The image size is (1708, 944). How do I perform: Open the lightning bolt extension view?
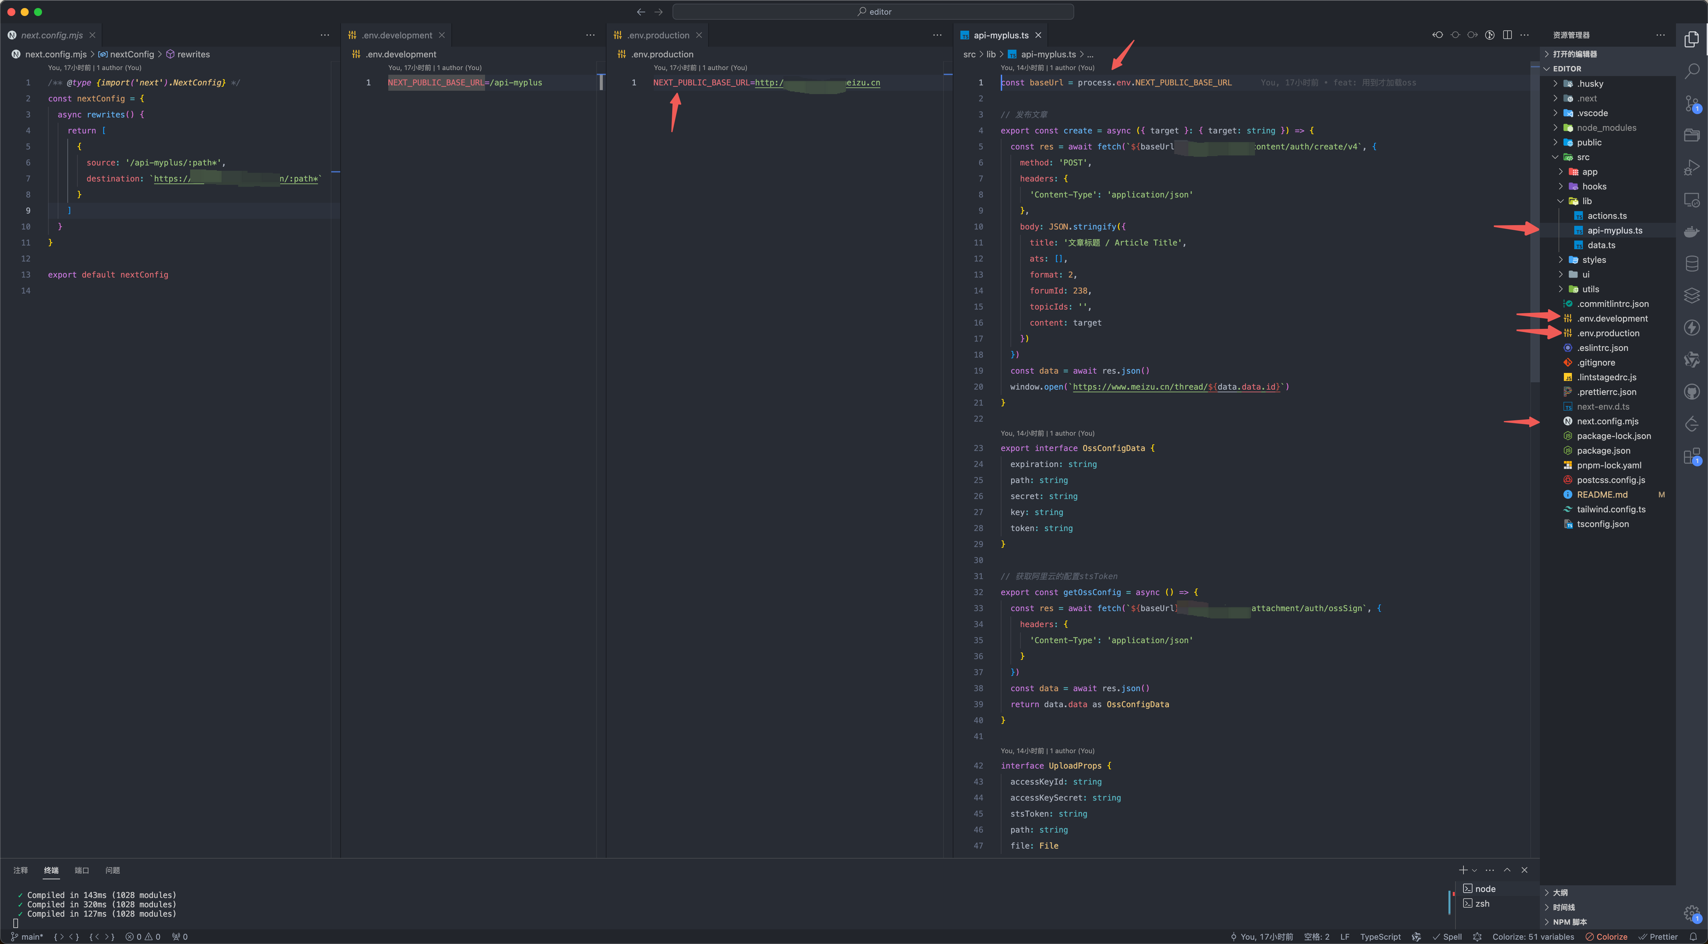1691,328
